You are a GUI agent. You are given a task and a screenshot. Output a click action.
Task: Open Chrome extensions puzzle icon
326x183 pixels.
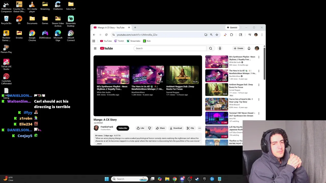(x=232, y=35)
